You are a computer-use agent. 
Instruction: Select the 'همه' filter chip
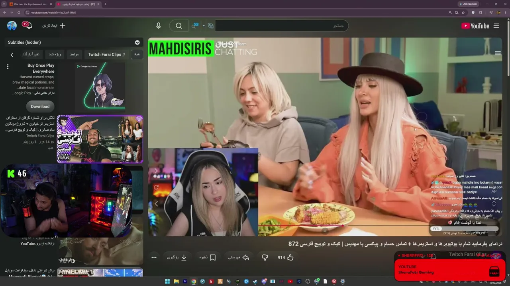(137, 54)
